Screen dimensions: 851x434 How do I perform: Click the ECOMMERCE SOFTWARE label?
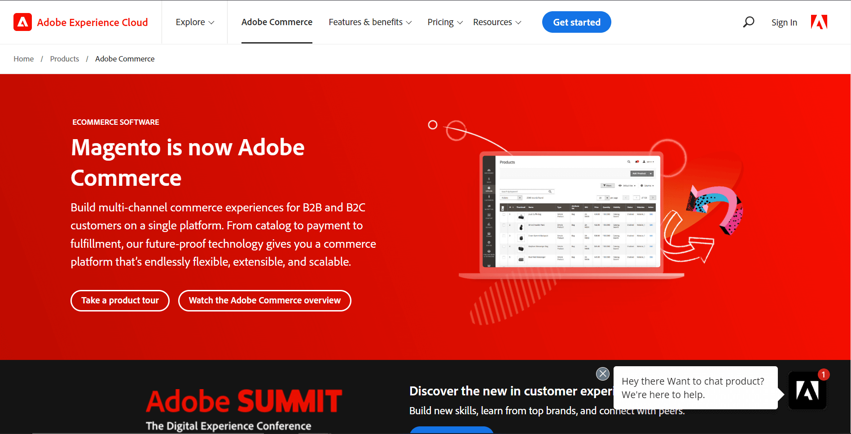click(x=116, y=122)
